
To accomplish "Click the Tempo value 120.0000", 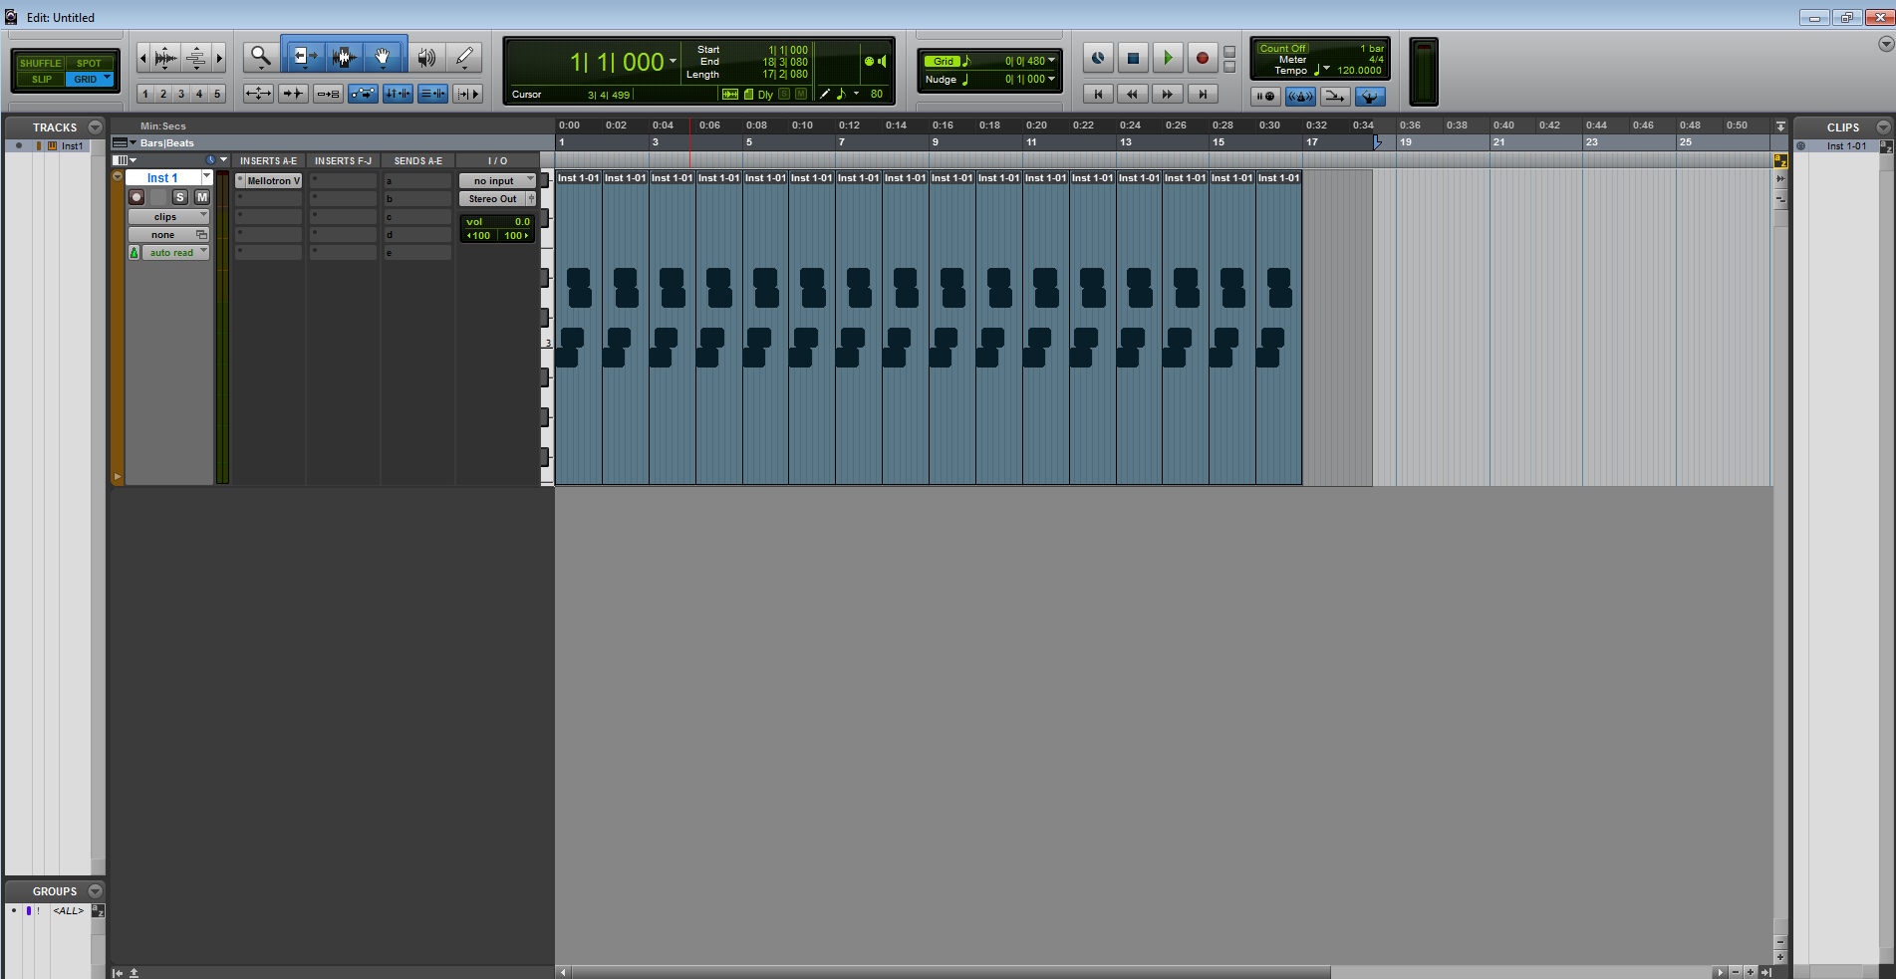I will 1359,70.
